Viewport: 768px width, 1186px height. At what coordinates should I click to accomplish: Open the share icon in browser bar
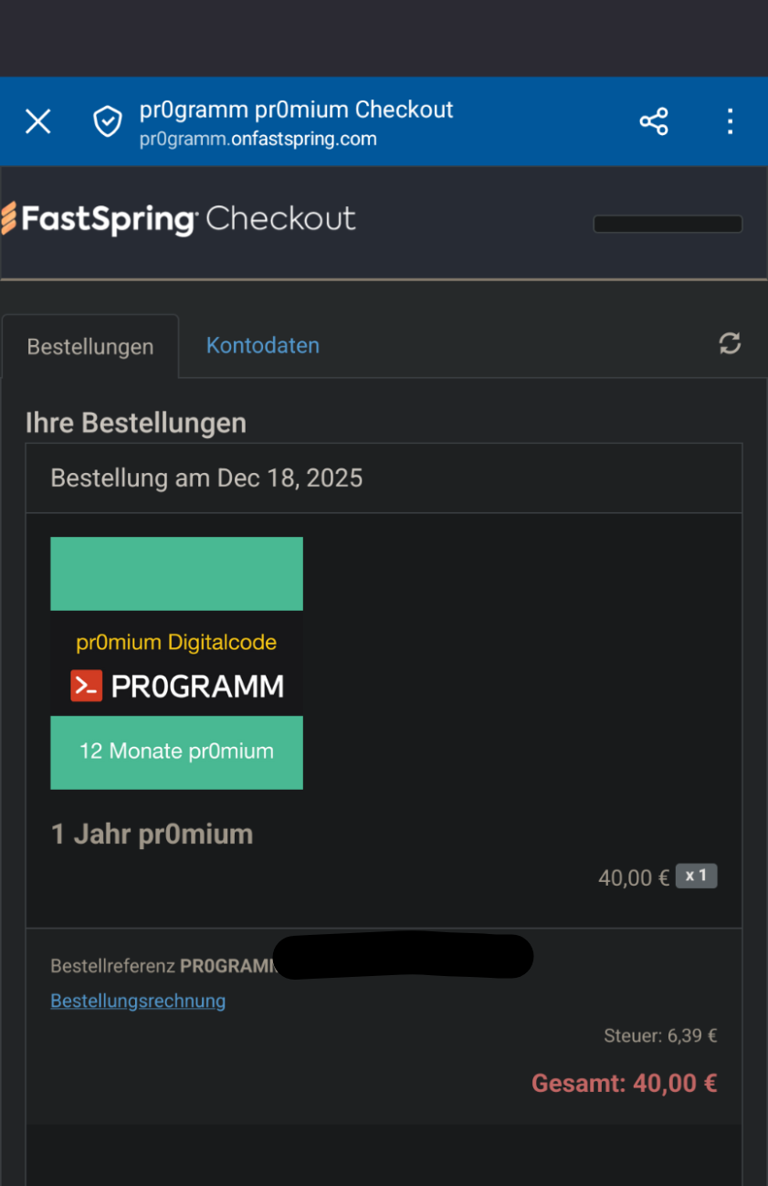pos(654,121)
